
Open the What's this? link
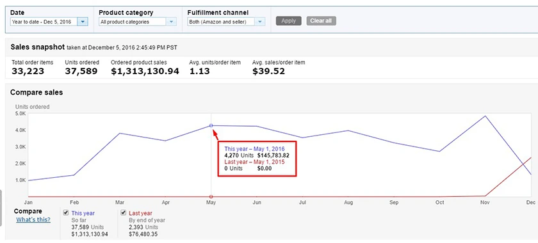(33, 220)
